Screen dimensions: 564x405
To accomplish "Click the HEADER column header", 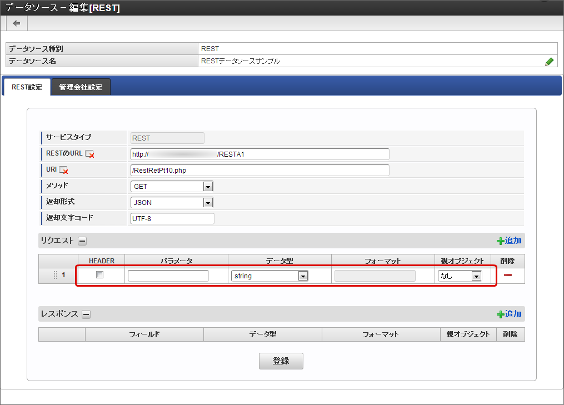I will tap(102, 261).
